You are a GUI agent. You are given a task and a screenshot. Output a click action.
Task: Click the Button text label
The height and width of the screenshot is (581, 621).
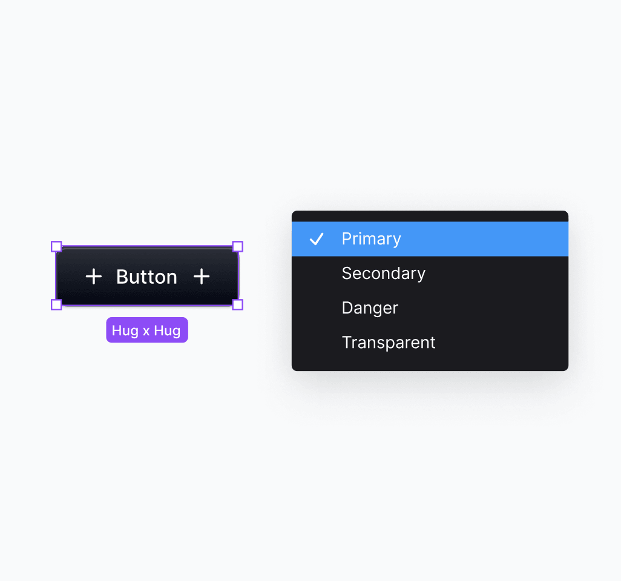[x=146, y=277]
